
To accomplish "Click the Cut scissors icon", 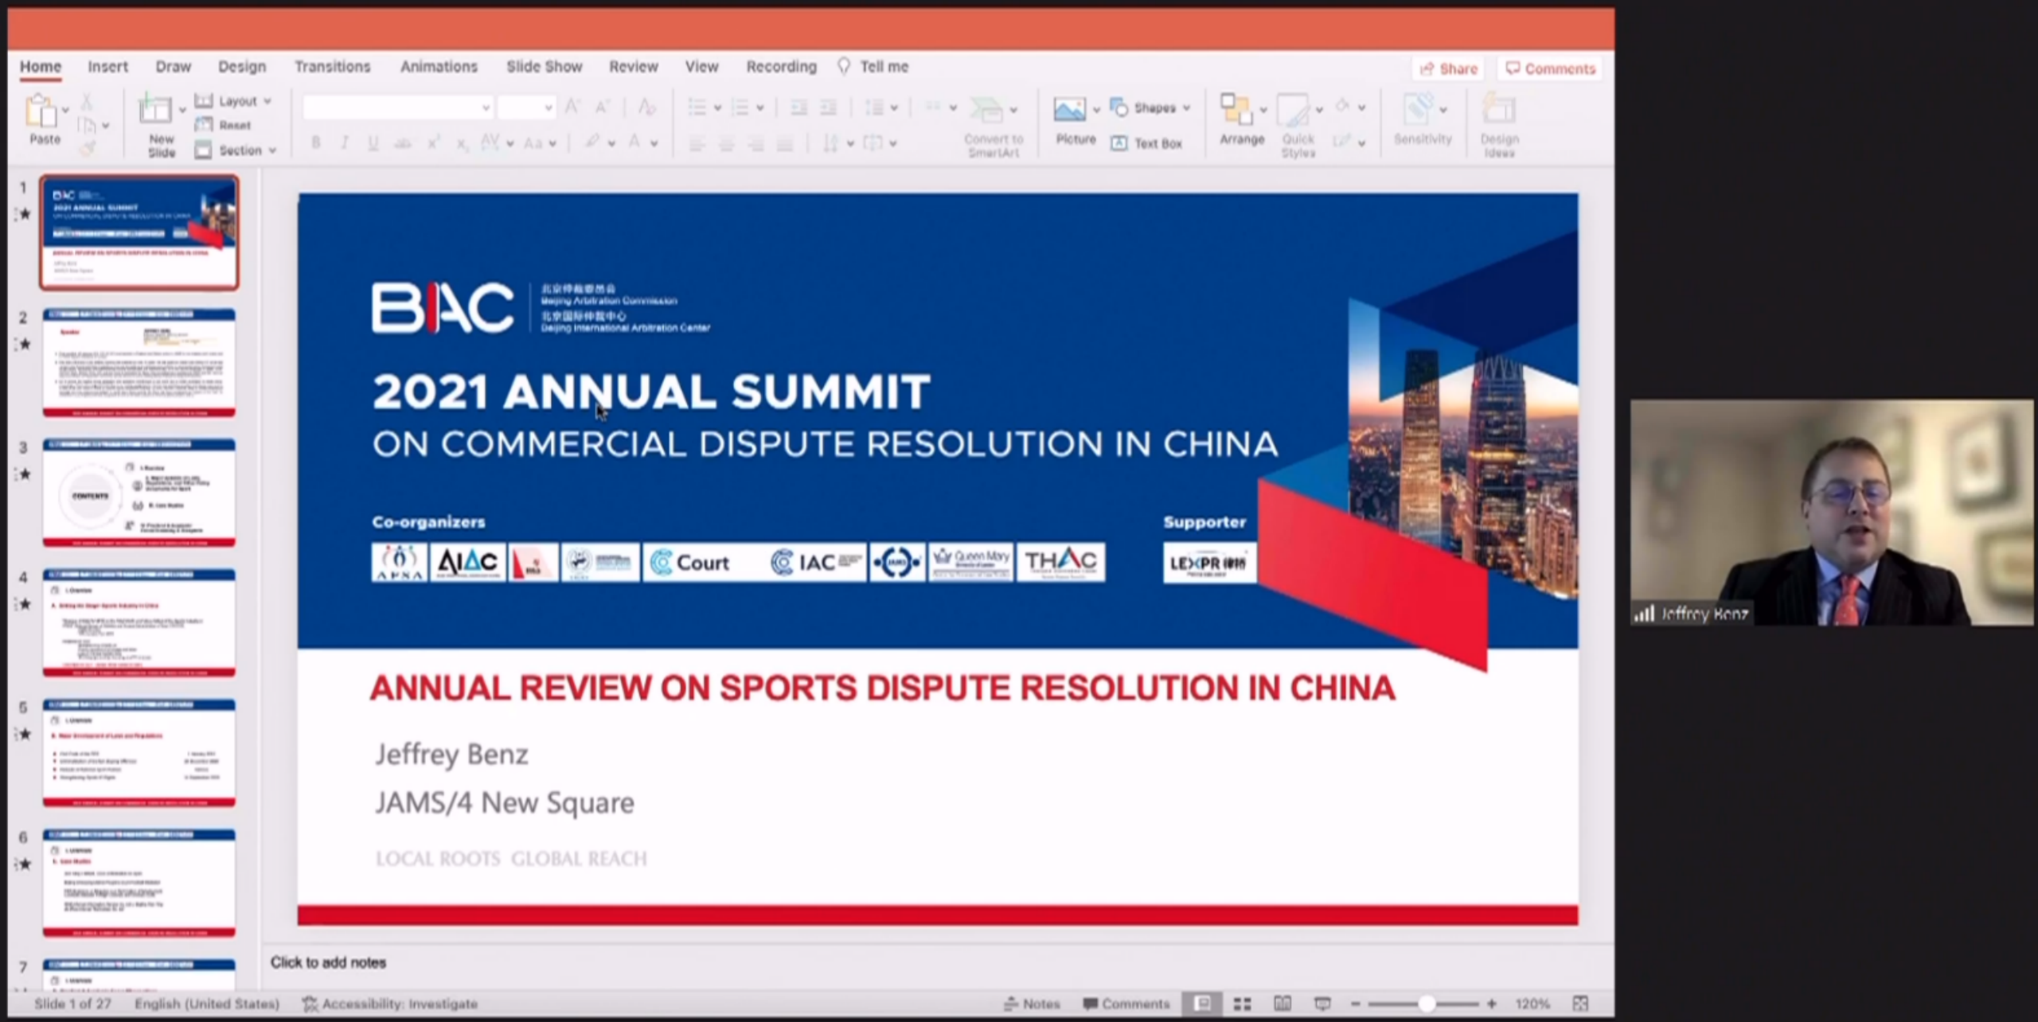I will point(87,101).
